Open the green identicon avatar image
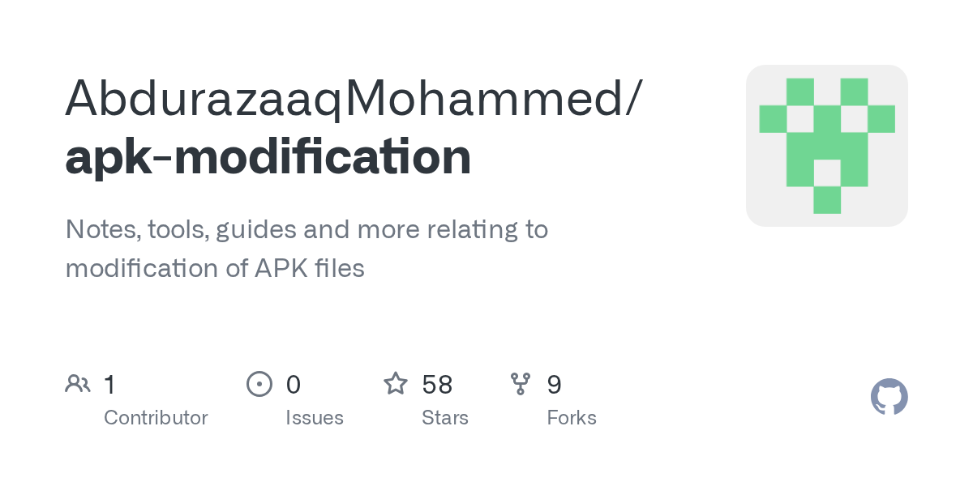Screen dimensions: 973x486 click(x=826, y=146)
